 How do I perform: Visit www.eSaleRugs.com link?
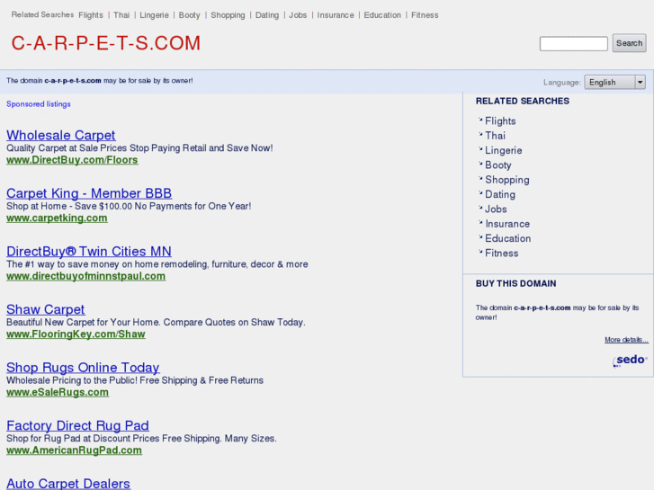pyautogui.click(x=58, y=392)
